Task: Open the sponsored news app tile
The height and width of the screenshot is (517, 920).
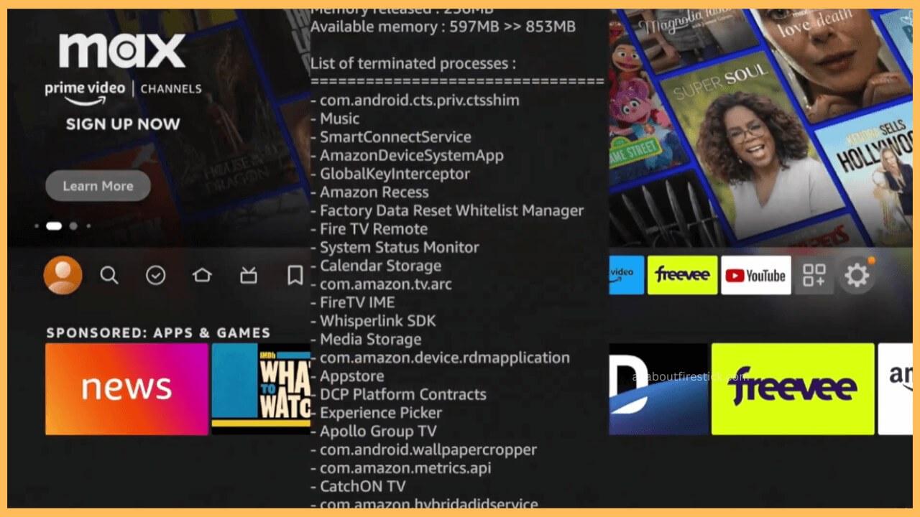Action: point(126,388)
